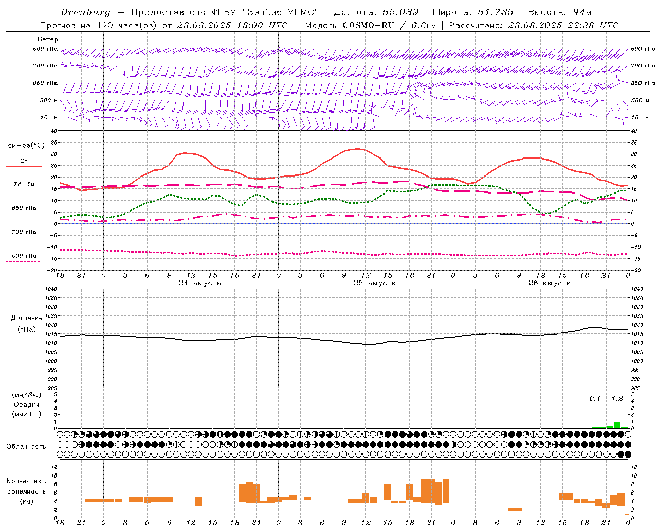Click the right-side '700 гПа' wind level label
658x527 pixels.
643,66
